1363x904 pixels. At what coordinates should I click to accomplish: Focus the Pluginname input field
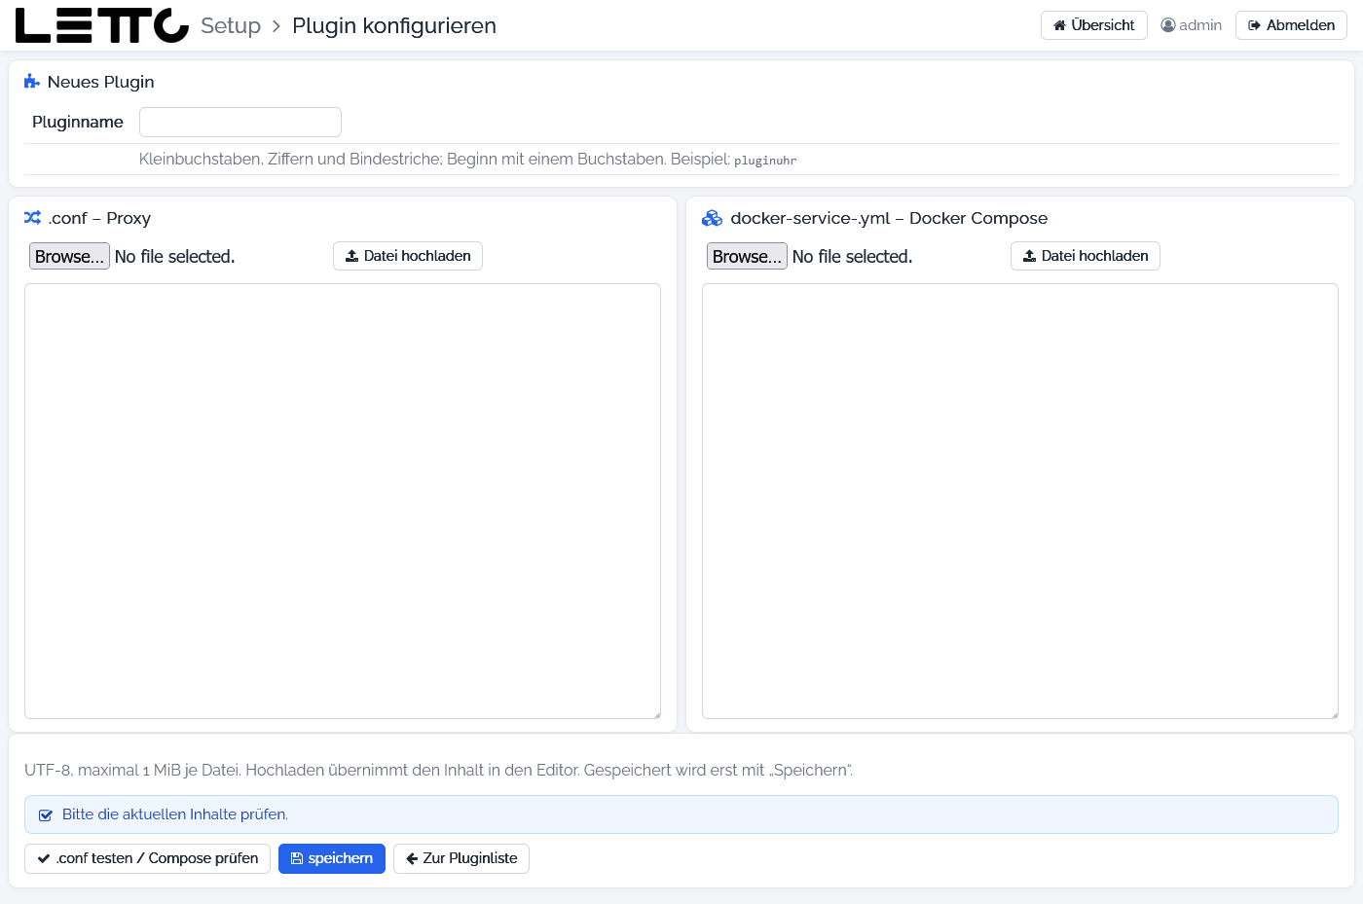[240, 123]
